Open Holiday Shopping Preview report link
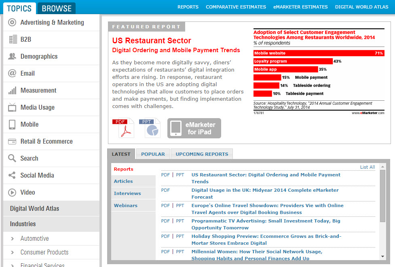395x267 pixels. pyautogui.click(x=266, y=239)
